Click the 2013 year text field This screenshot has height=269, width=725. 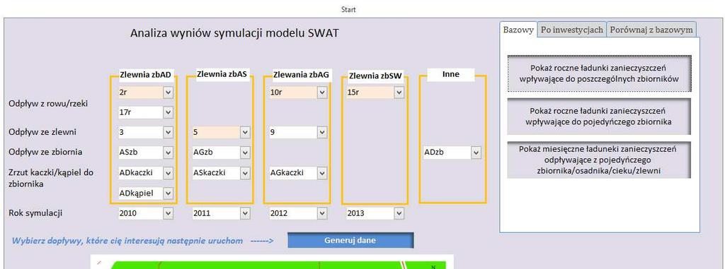click(x=370, y=213)
